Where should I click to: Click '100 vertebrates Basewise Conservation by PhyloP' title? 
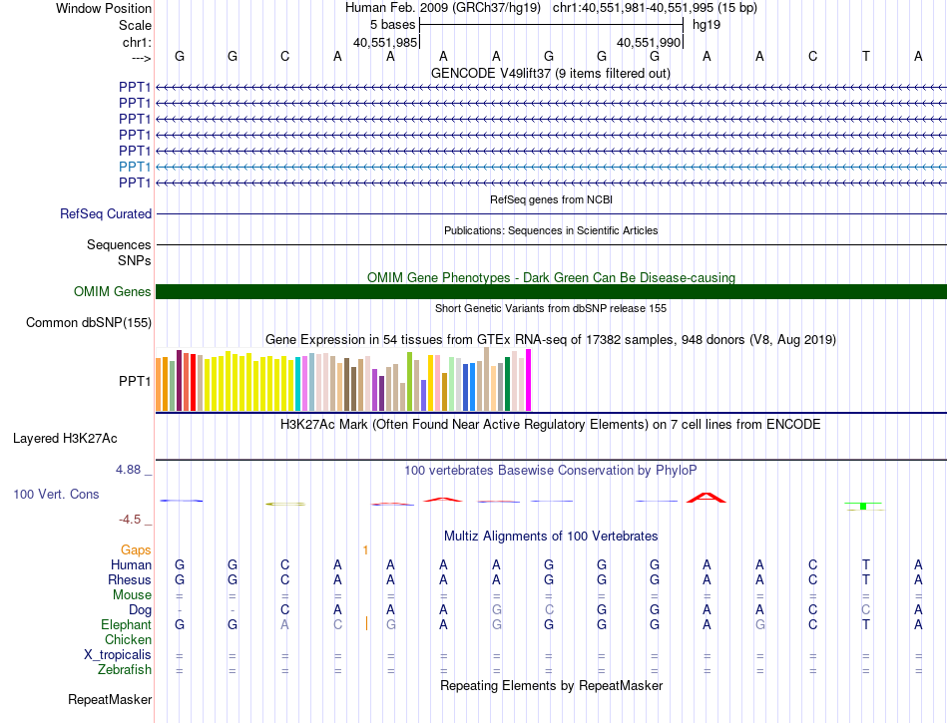551,470
